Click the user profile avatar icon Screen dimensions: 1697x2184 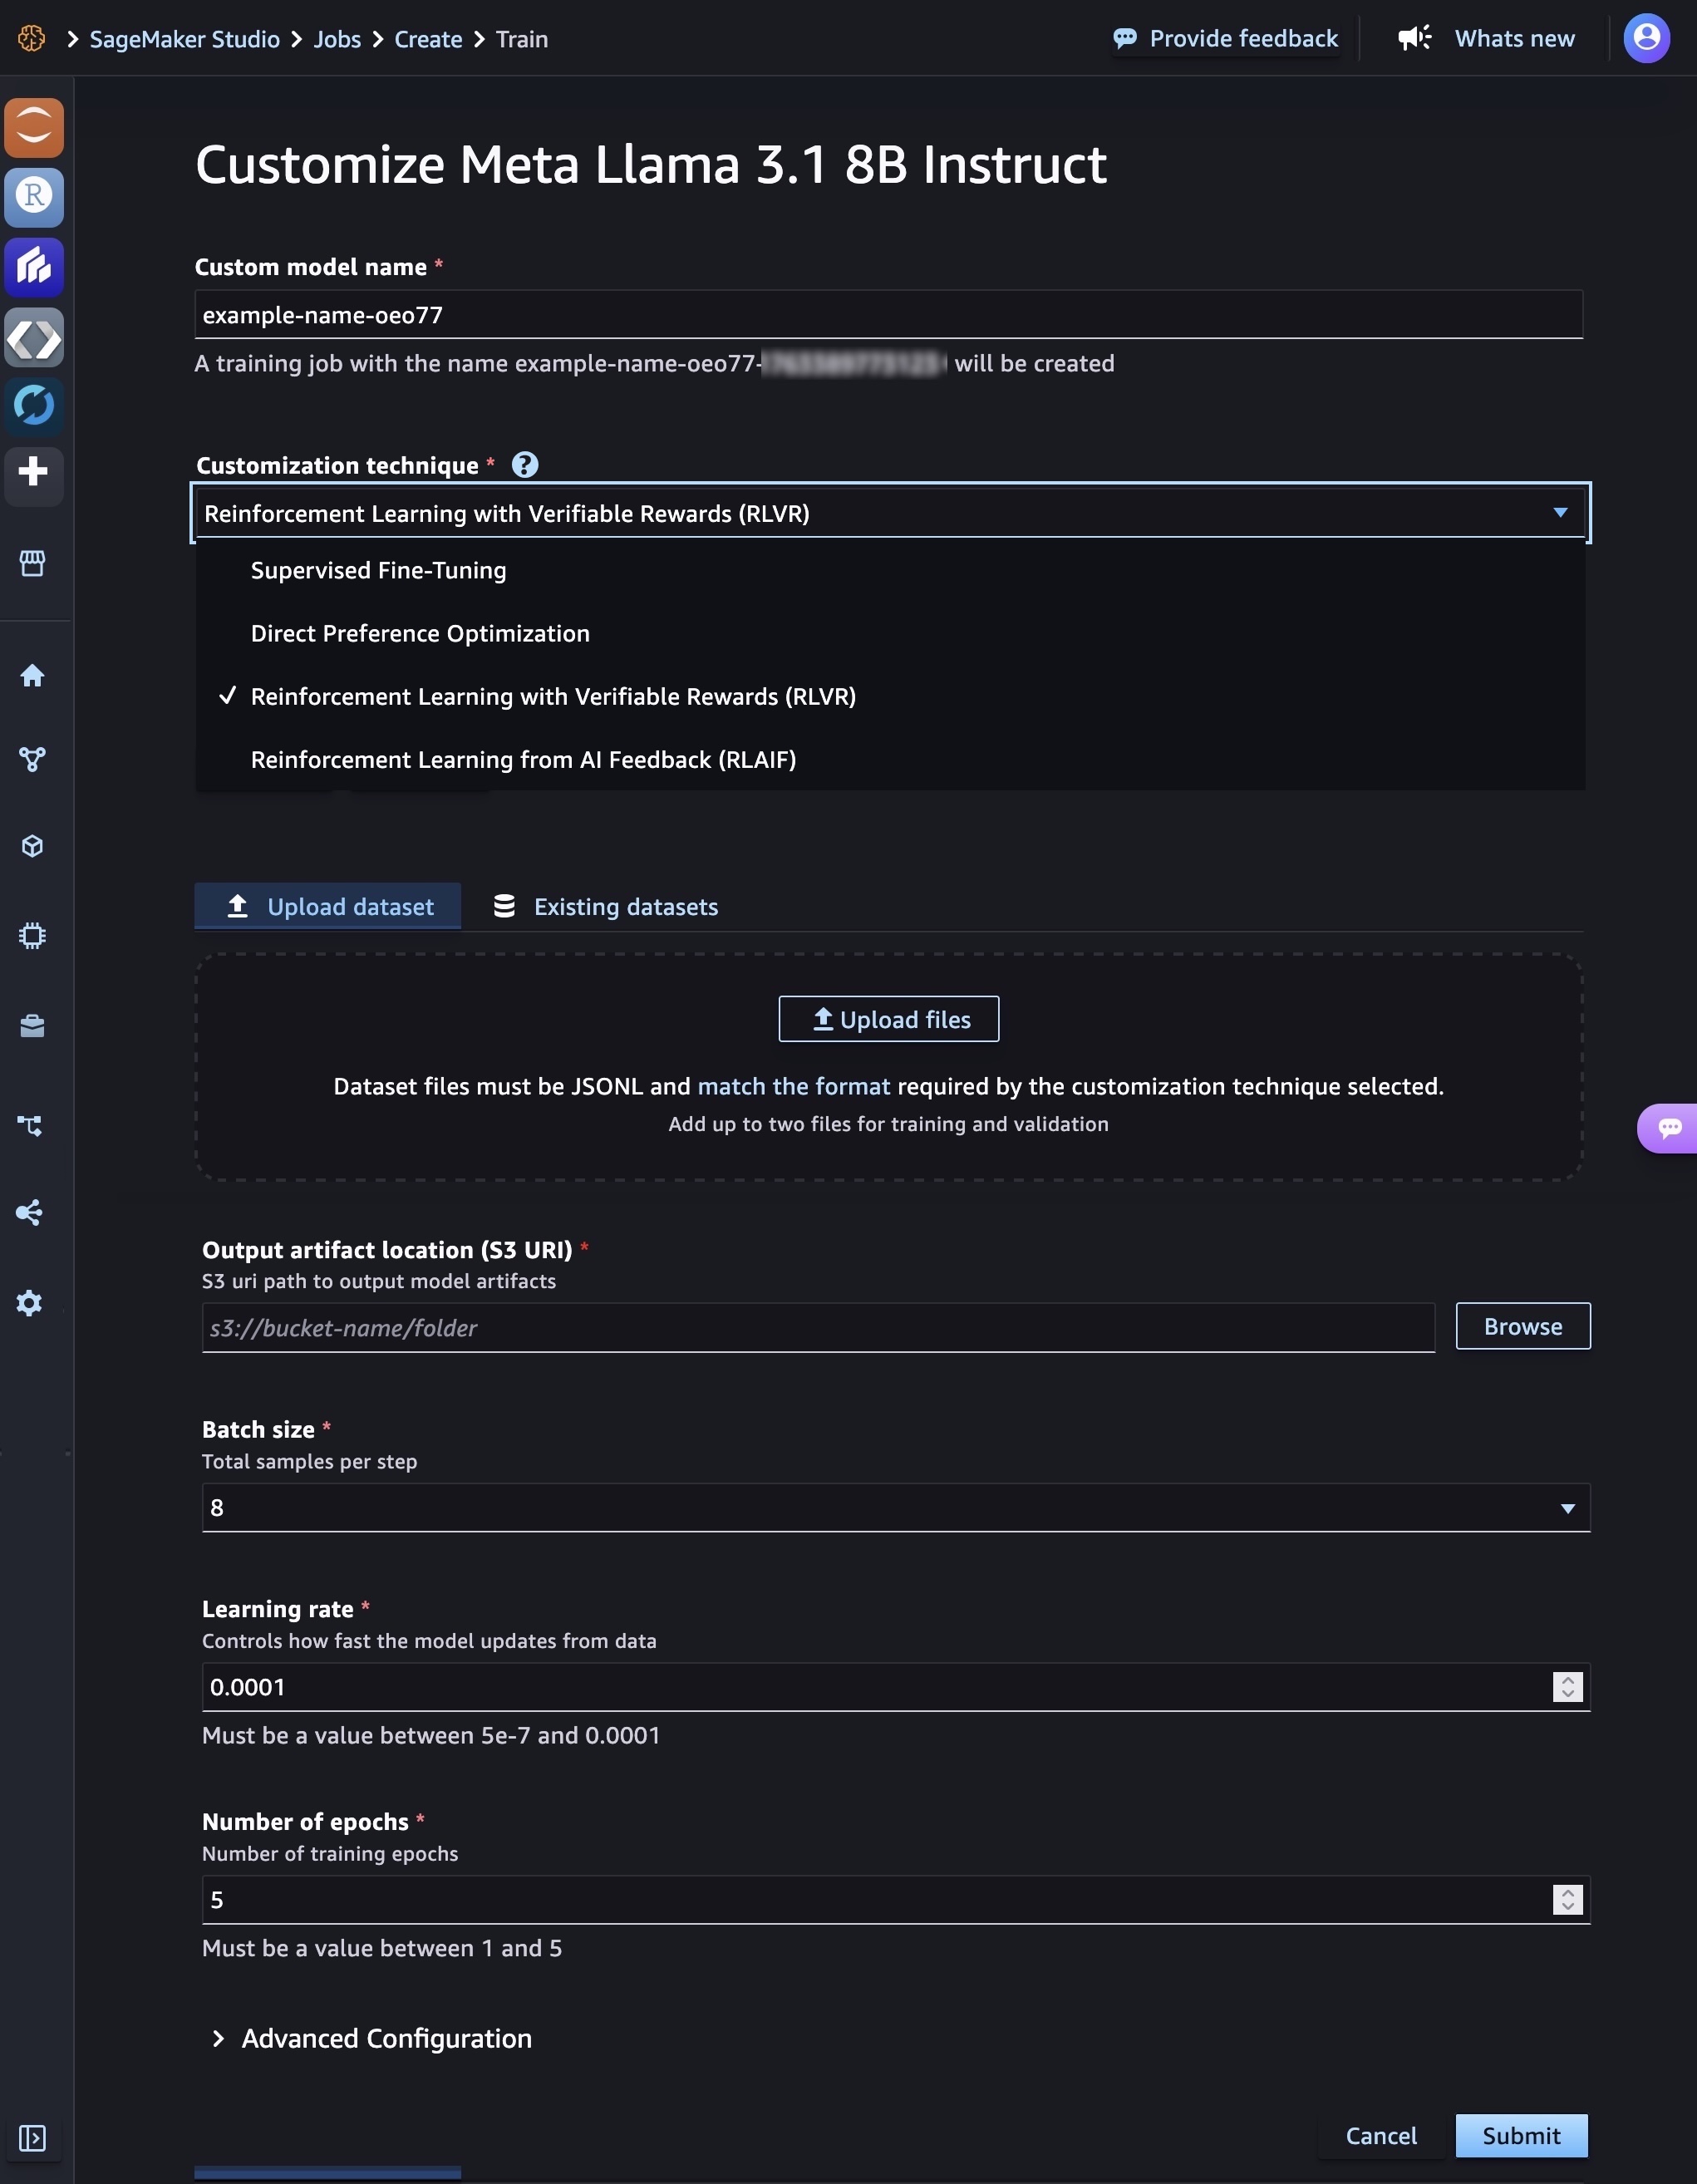tap(1646, 39)
